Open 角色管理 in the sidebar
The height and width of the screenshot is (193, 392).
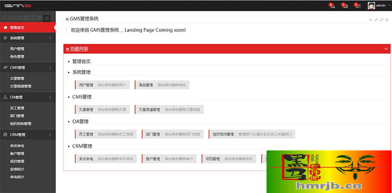coord(17,57)
